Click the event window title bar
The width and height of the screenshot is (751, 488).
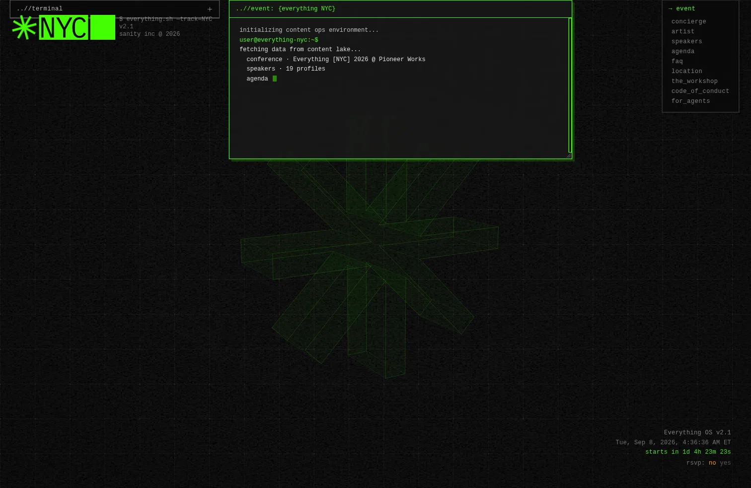400,9
